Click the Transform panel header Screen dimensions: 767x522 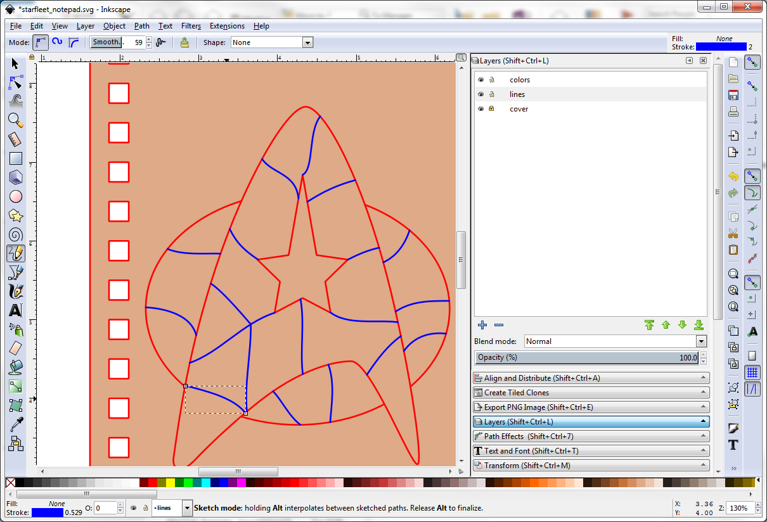point(591,466)
